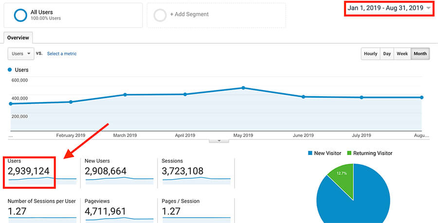The image size is (438, 223).
Task: Click the 600,000 y-axis label
Action: (19, 80)
